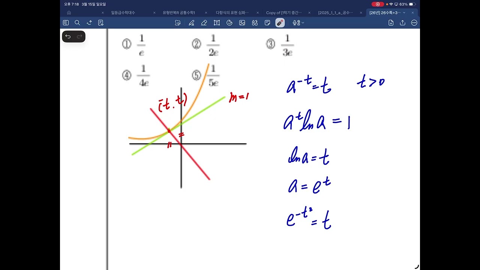Select the Shapes tool
The image size is (480, 270).
229,23
